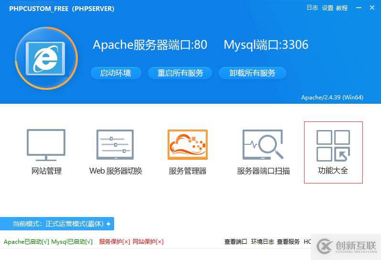Open 服务器端口扫描 magnifier icon
Viewport: 381px width, 260px height.
(263, 145)
